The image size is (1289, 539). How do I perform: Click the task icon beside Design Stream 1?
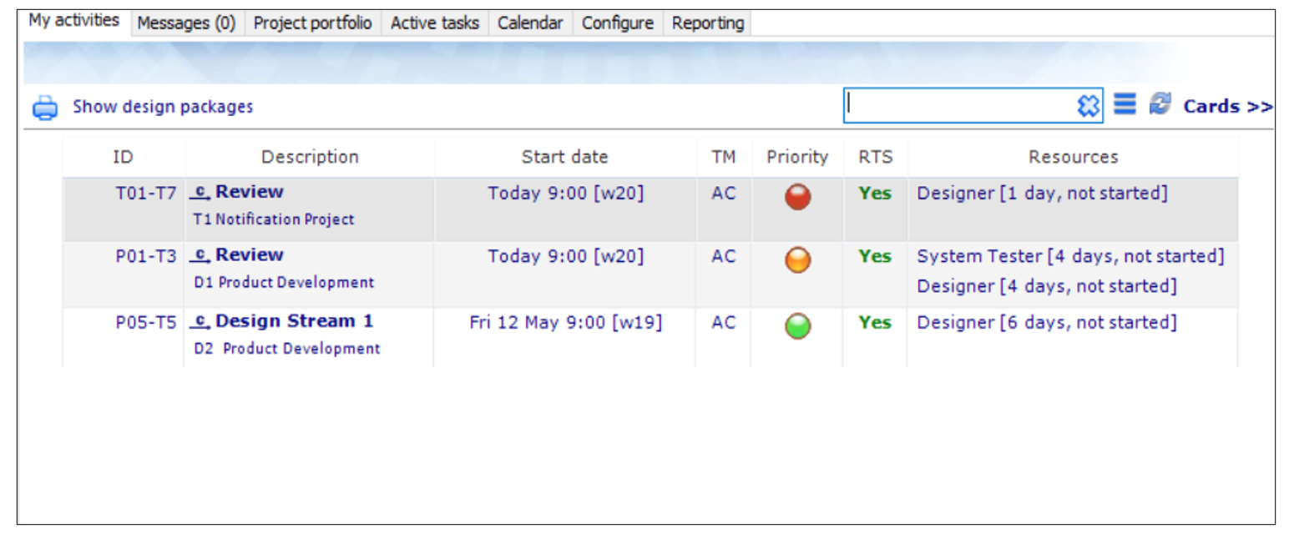click(200, 322)
